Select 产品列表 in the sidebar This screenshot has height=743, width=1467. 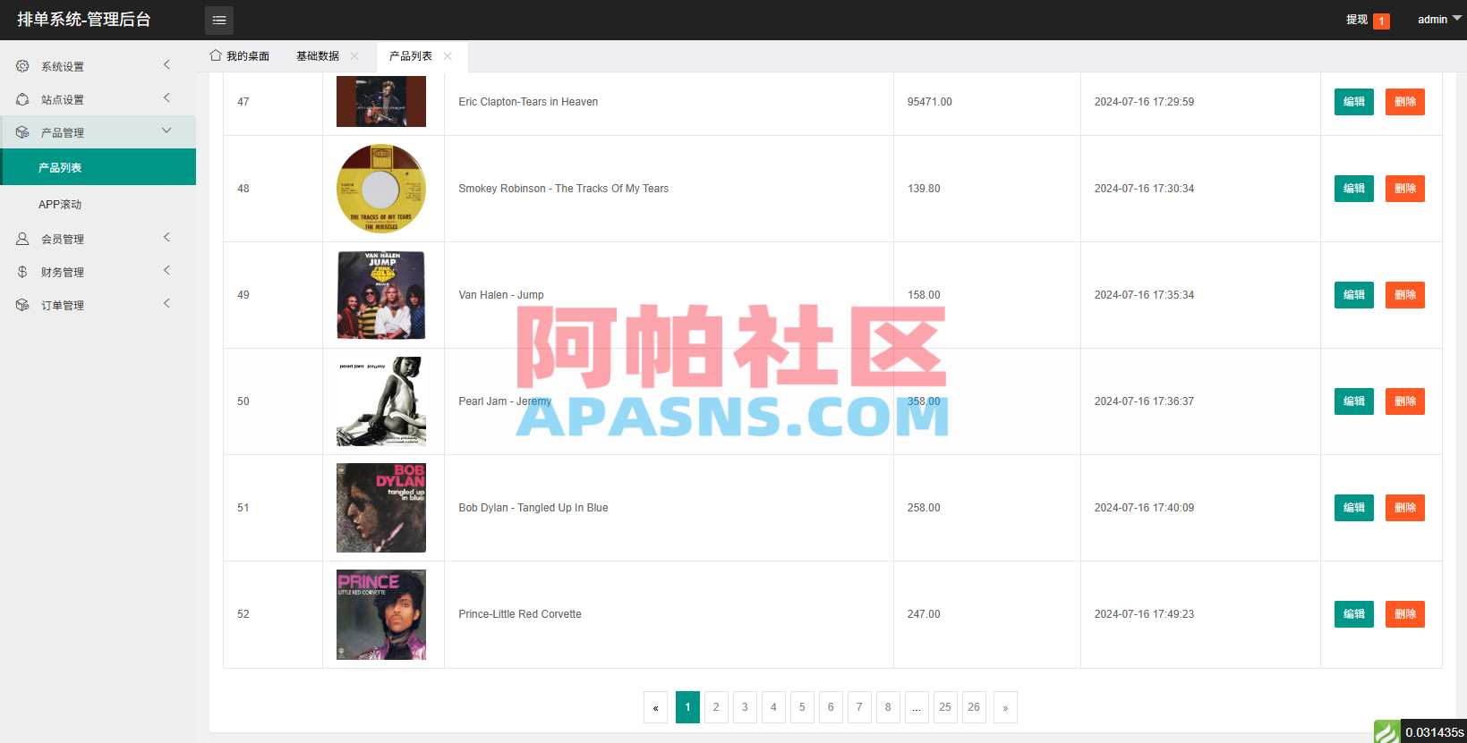(x=98, y=167)
